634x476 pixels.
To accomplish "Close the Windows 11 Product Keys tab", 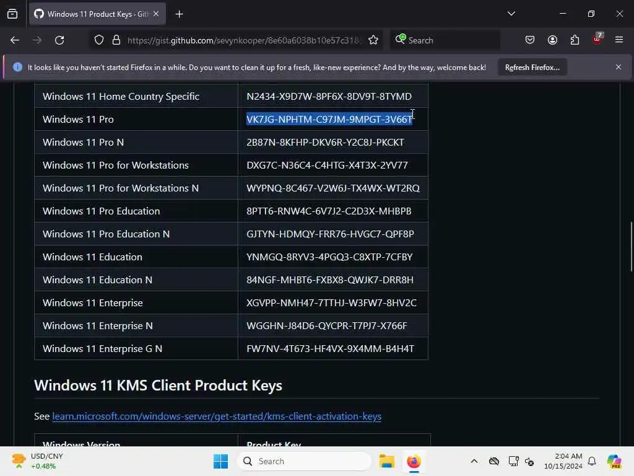I will [156, 14].
